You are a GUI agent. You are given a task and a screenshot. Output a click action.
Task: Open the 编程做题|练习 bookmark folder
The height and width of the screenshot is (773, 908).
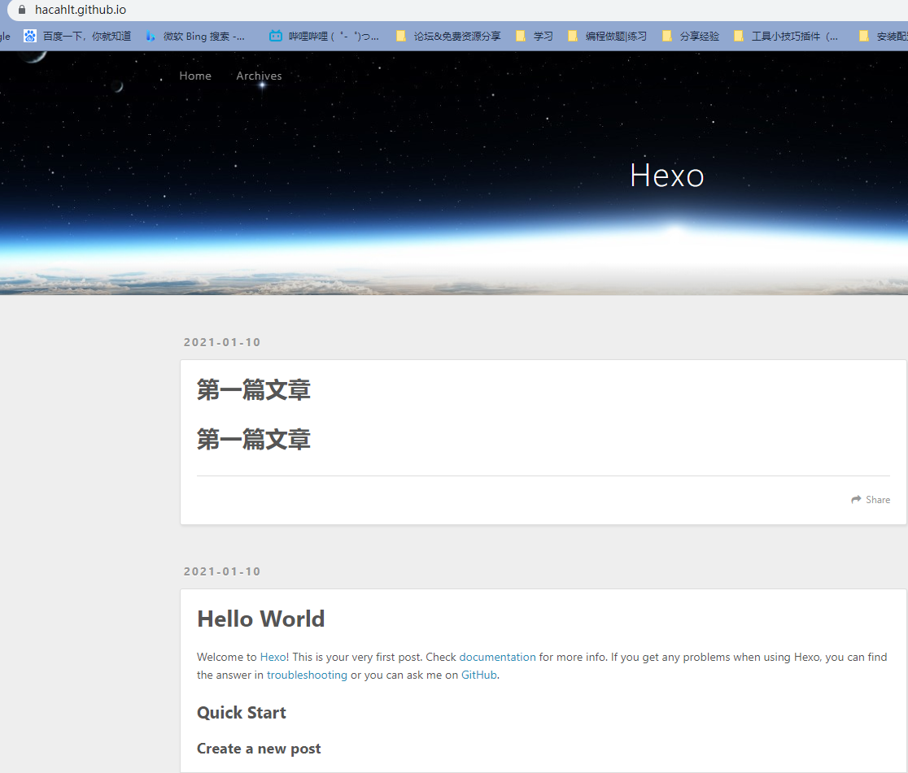(x=608, y=36)
